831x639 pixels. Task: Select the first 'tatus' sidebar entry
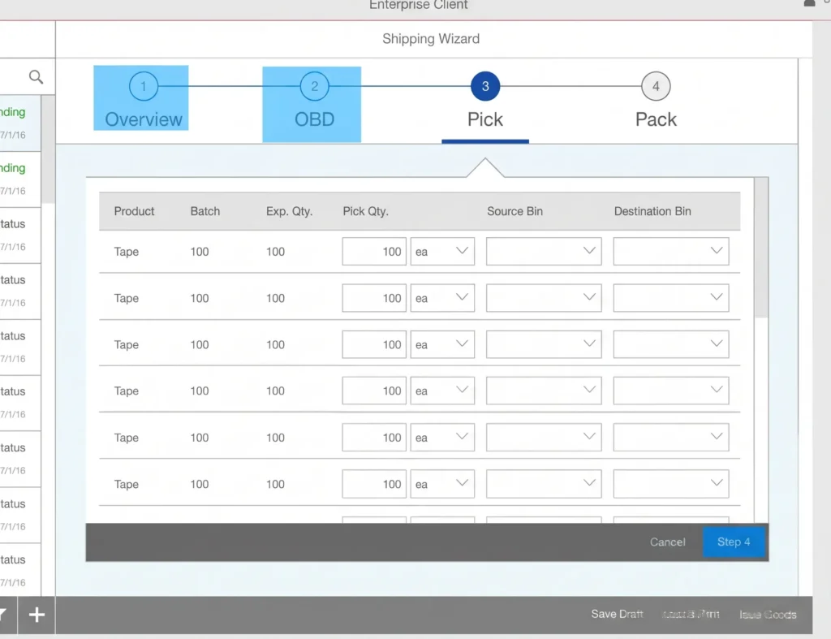[x=20, y=235]
